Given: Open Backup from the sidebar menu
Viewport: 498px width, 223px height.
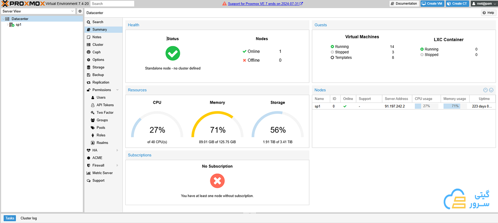Looking at the screenshot, I should 98,75.
